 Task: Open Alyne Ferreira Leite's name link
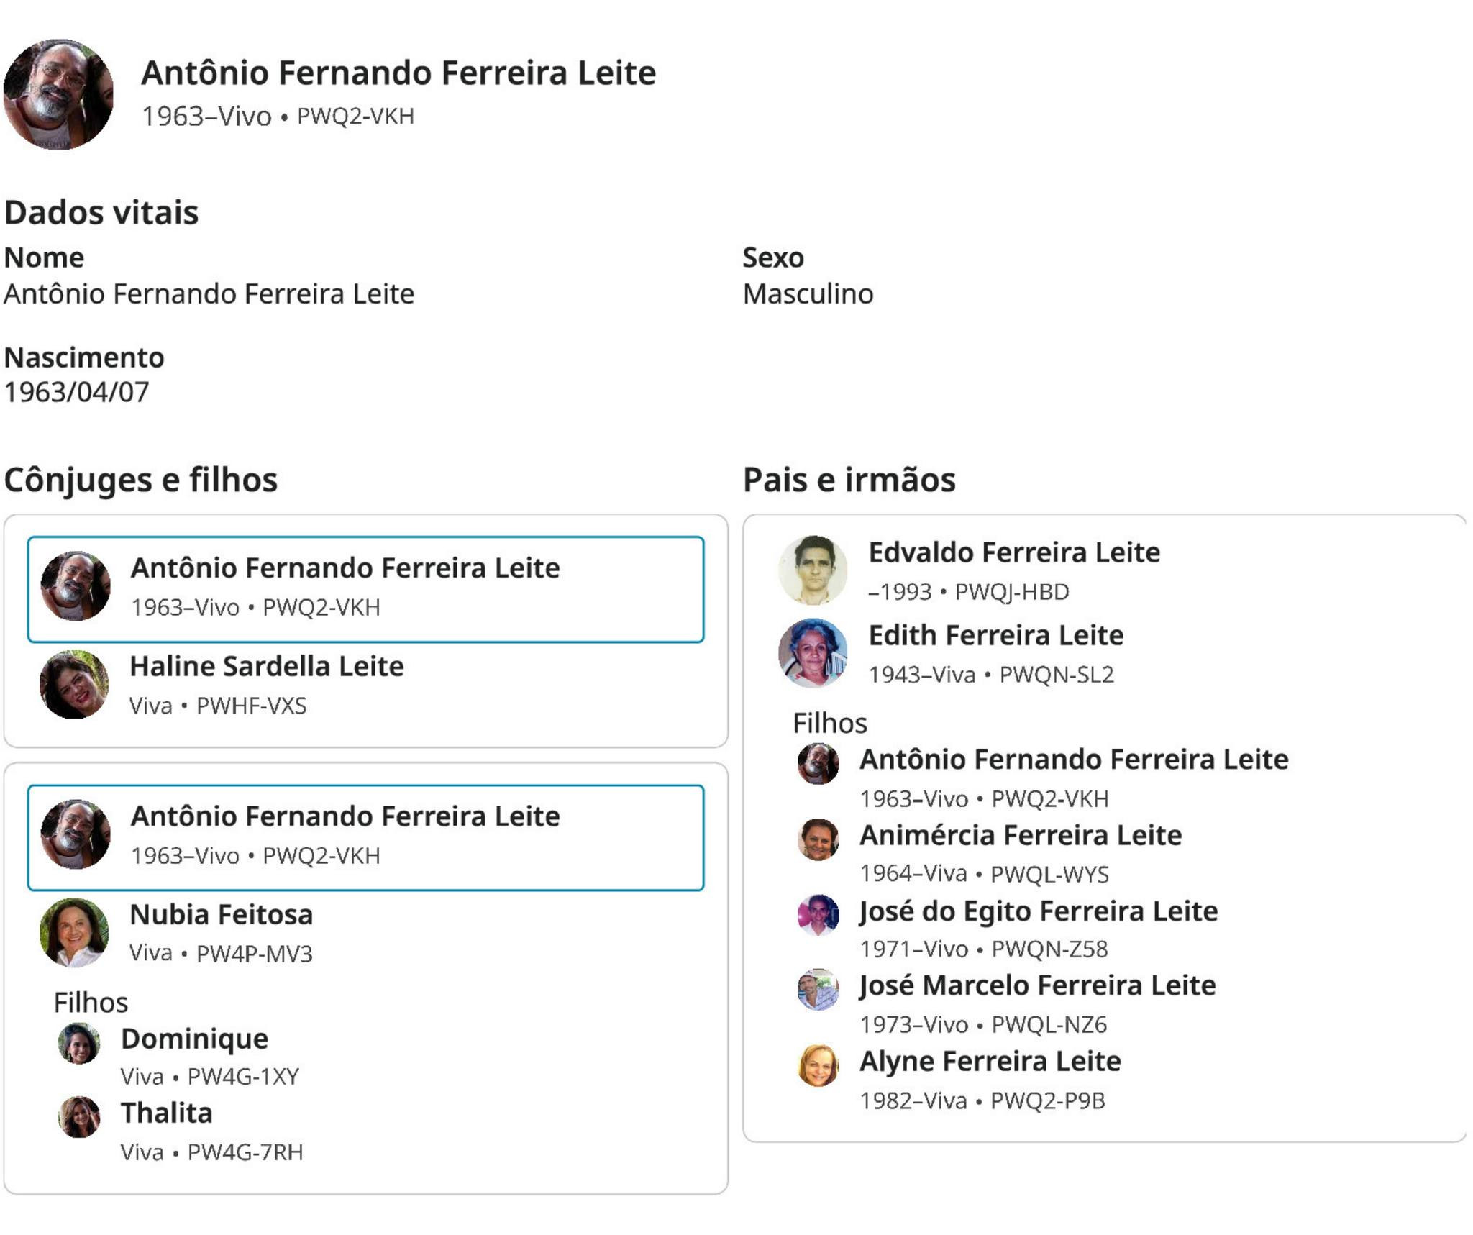pos(990,1062)
